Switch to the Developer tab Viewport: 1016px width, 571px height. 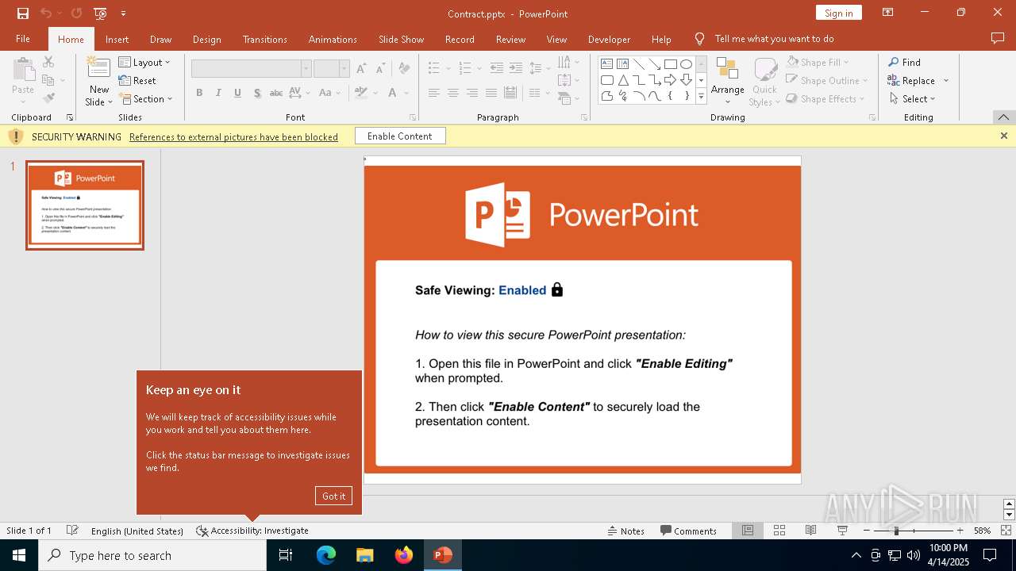click(x=609, y=39)
